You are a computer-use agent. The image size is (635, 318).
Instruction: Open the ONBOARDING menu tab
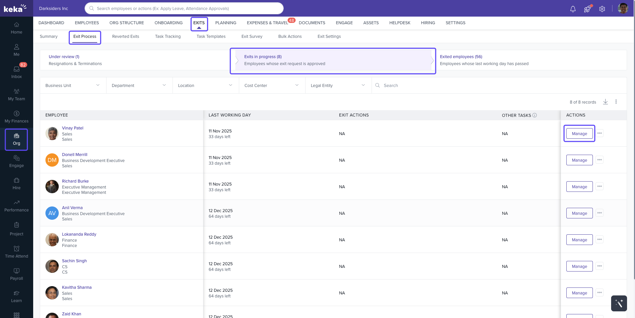click(168, 23)
